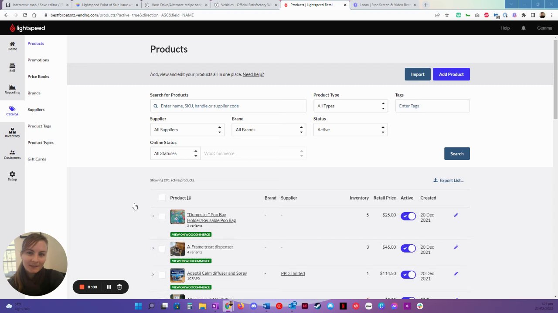Select the Catalog sidebar icon

click(12, 111)
